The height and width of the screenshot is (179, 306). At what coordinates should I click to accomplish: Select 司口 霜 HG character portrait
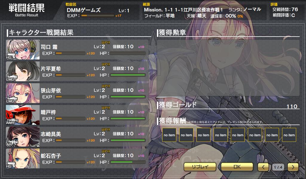click(23, 49)
